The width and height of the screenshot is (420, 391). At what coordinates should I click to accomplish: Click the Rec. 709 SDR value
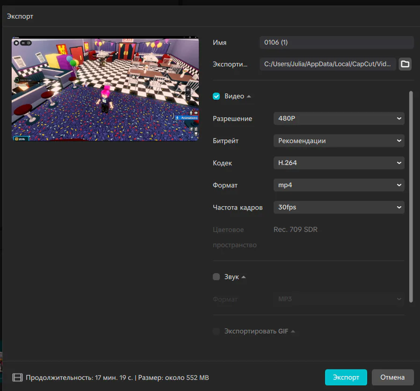[296, 230]
